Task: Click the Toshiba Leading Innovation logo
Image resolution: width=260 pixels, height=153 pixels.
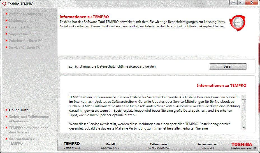Action: (244, 146)
